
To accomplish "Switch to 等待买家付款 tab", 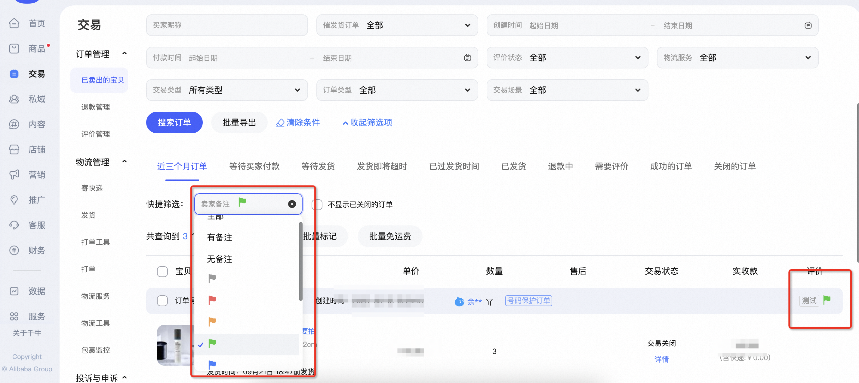I will [x=254, y=166].
